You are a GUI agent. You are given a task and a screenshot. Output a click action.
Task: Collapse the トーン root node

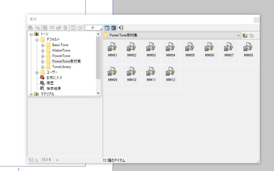[x=31, y=34]
